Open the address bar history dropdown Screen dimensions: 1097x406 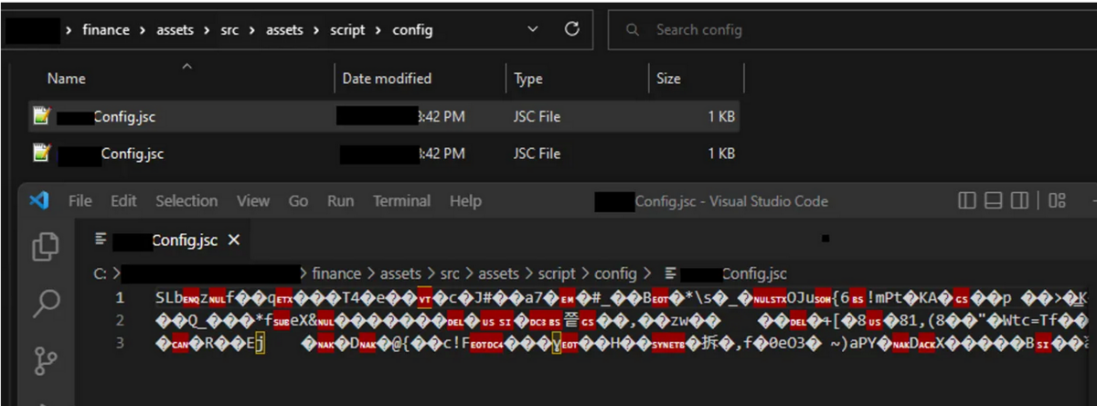534,30
